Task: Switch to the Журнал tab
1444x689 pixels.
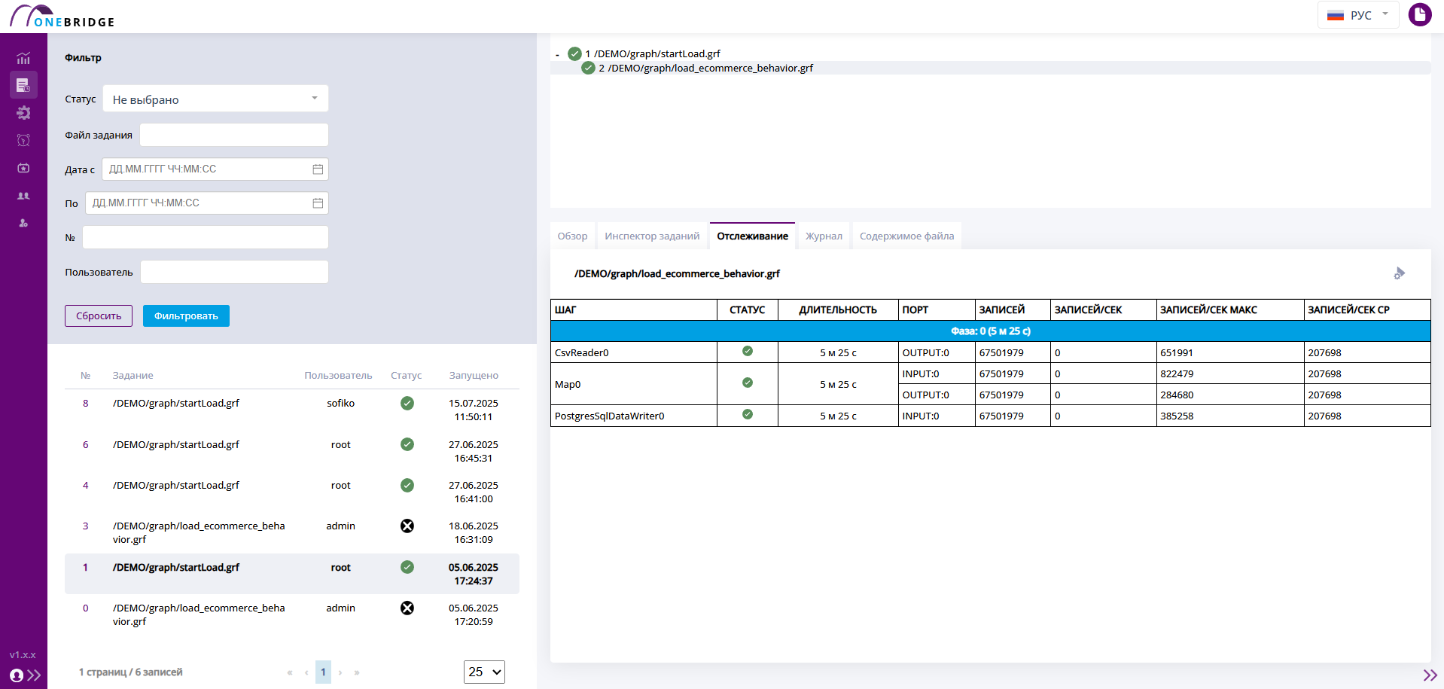Action: pos(824,236)
